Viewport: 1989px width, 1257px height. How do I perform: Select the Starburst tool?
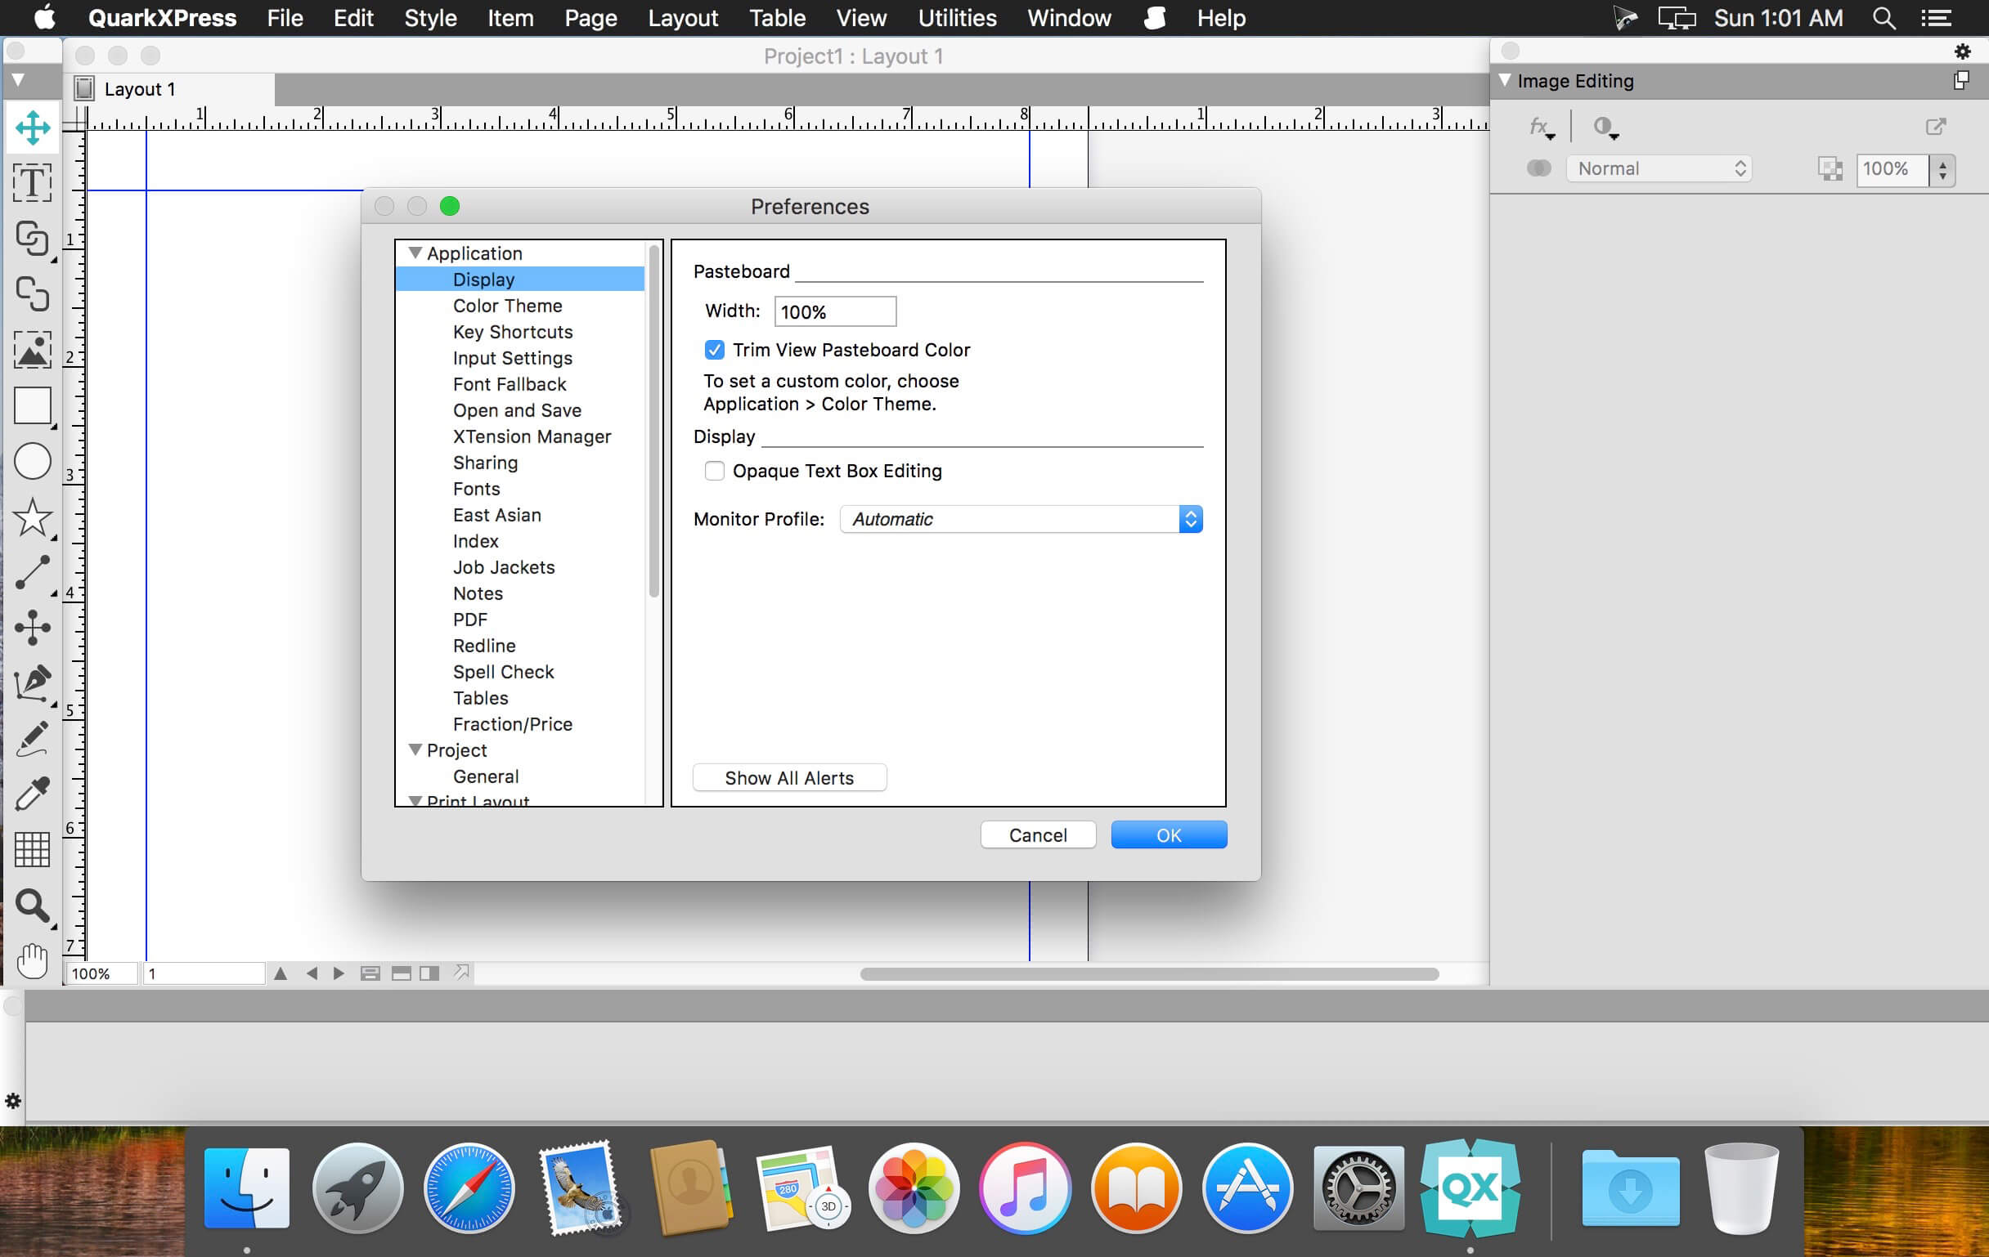pyautogui.click(x=32, y=517)
